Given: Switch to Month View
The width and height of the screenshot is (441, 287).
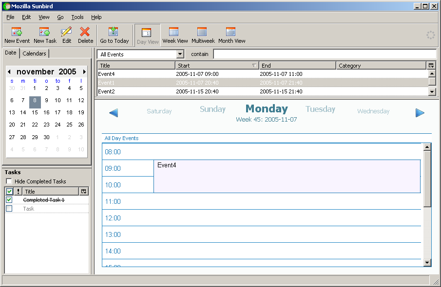Looking at the screenshot, I should click(x=231, y=33).
